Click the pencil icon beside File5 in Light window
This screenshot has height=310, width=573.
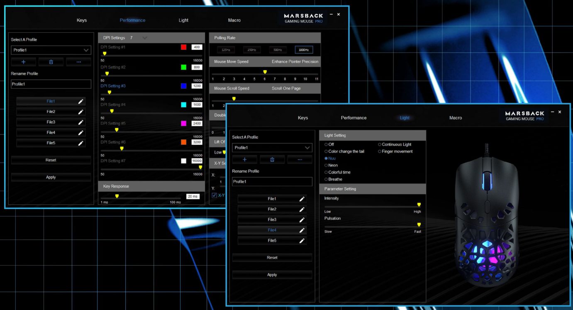(x=302, y=241)
